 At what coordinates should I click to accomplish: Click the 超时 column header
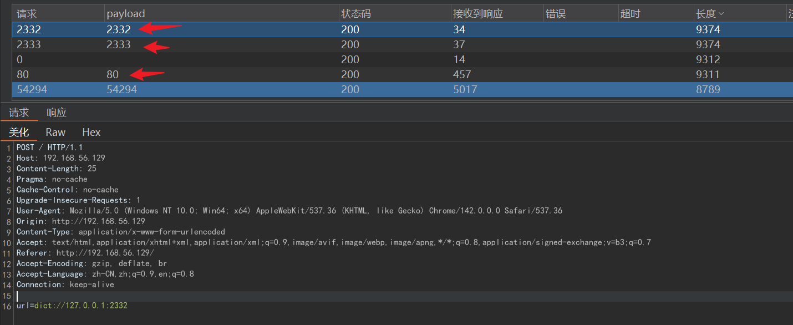[631, 14]
